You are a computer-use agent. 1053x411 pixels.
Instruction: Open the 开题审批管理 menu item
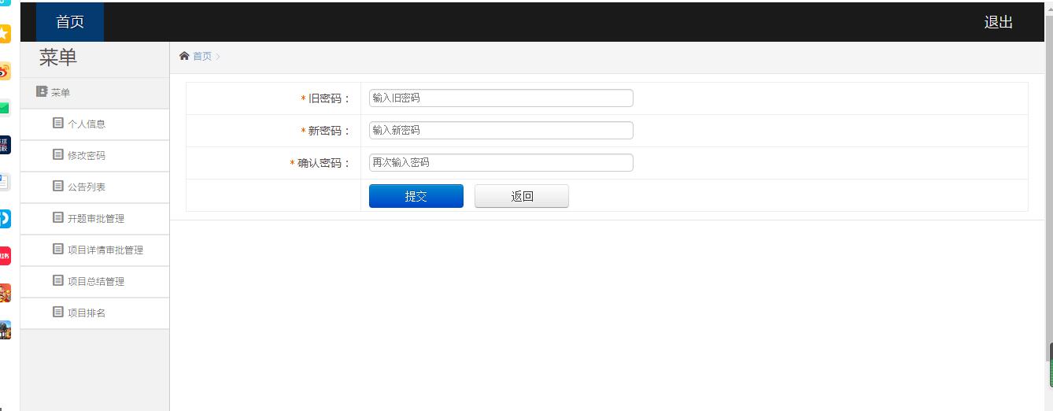pyautogui.click(x=94, y=219)
